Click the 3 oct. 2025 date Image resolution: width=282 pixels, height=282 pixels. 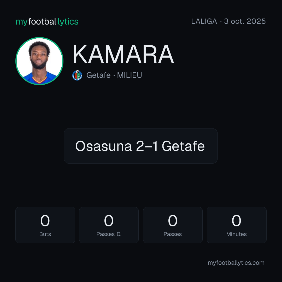click(x=245, y=21)
